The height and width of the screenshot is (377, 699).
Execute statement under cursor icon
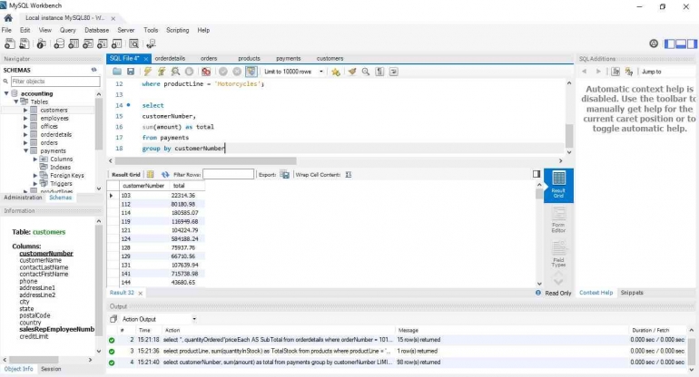pos(162,72)
